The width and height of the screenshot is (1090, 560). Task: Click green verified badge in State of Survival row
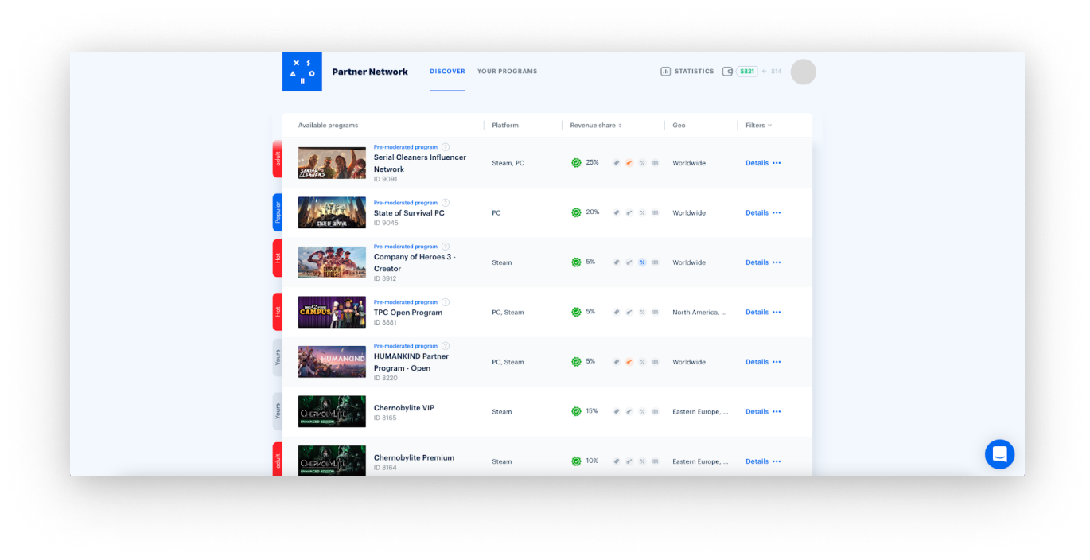point(576,212)
